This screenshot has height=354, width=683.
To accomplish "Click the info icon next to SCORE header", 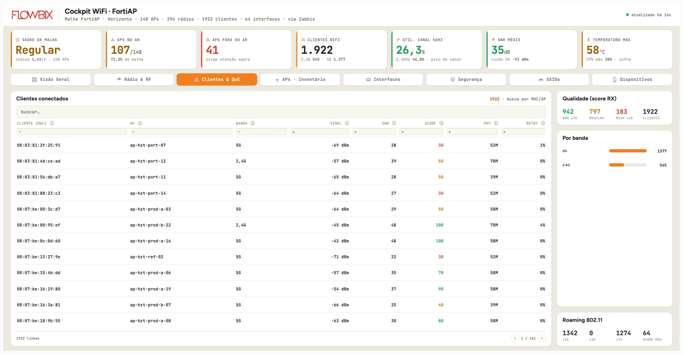I will [x=442, y=123].
